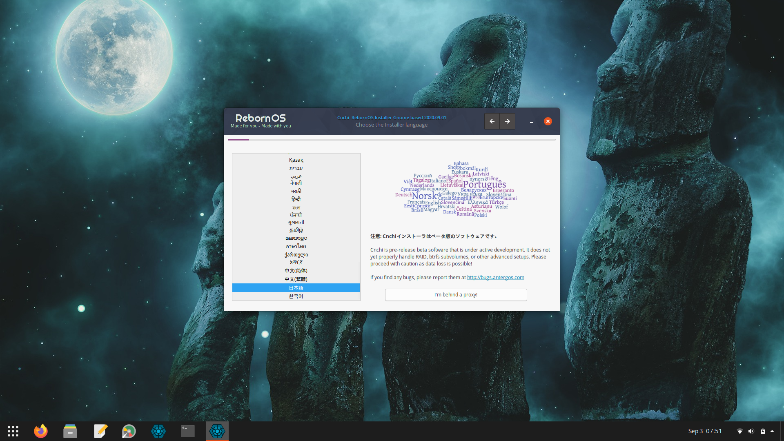
Task: Select Қазақ in the language list
Action: click(296, 160)
